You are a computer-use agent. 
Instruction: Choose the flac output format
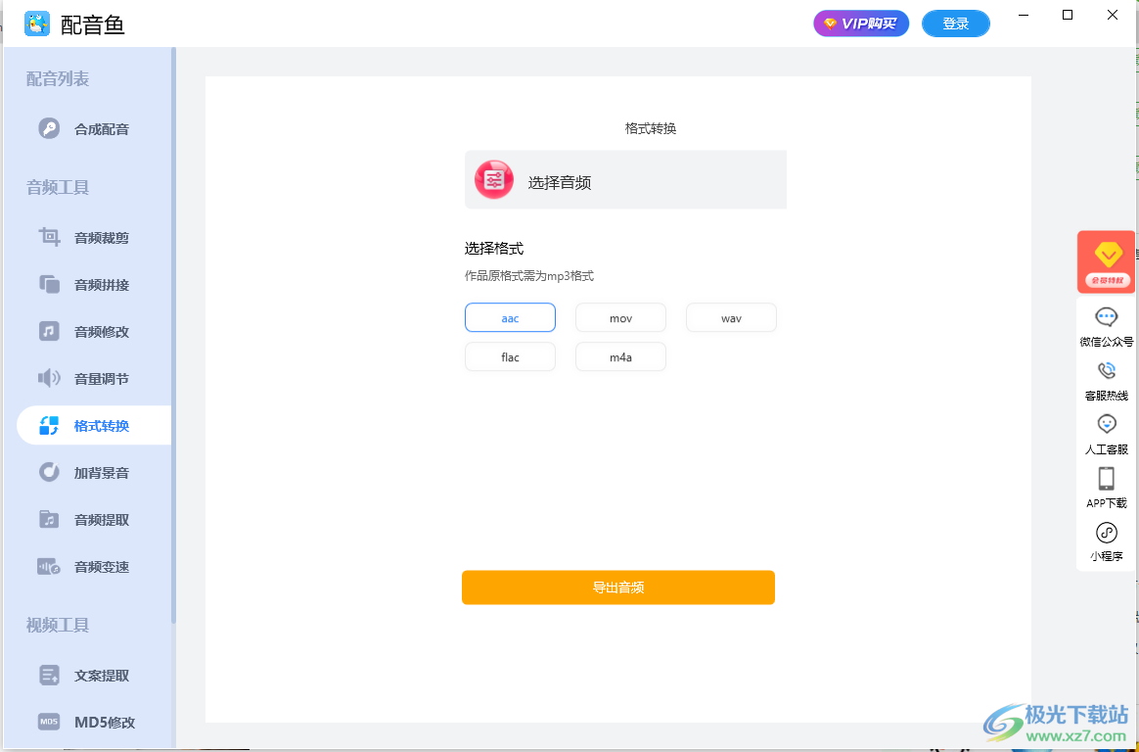pyautogui.click(x=510, y=356)
